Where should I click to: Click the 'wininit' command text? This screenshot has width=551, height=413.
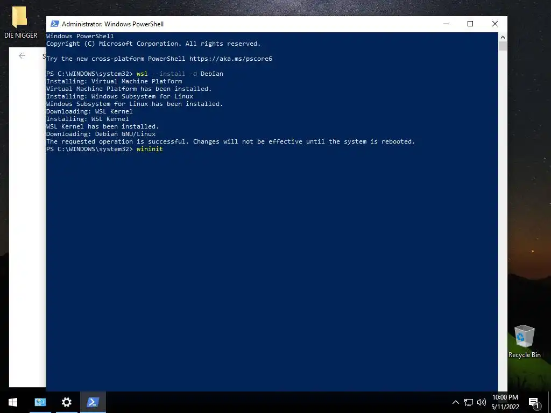[x=150, y=149]
